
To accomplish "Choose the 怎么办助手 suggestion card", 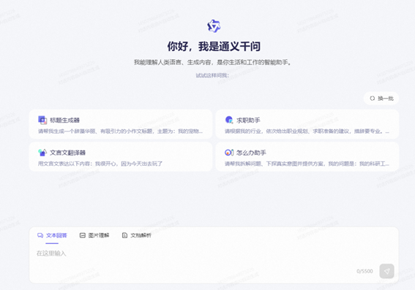I will tap(307, 157).
